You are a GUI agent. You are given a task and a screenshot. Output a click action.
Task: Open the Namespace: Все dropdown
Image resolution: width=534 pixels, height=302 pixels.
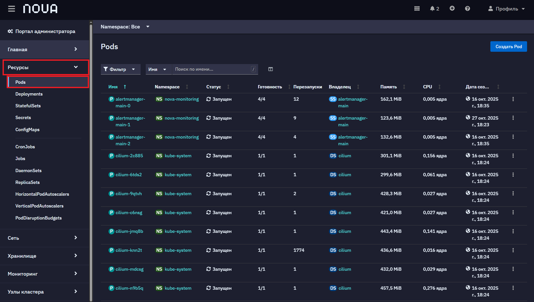coord(125,27)
